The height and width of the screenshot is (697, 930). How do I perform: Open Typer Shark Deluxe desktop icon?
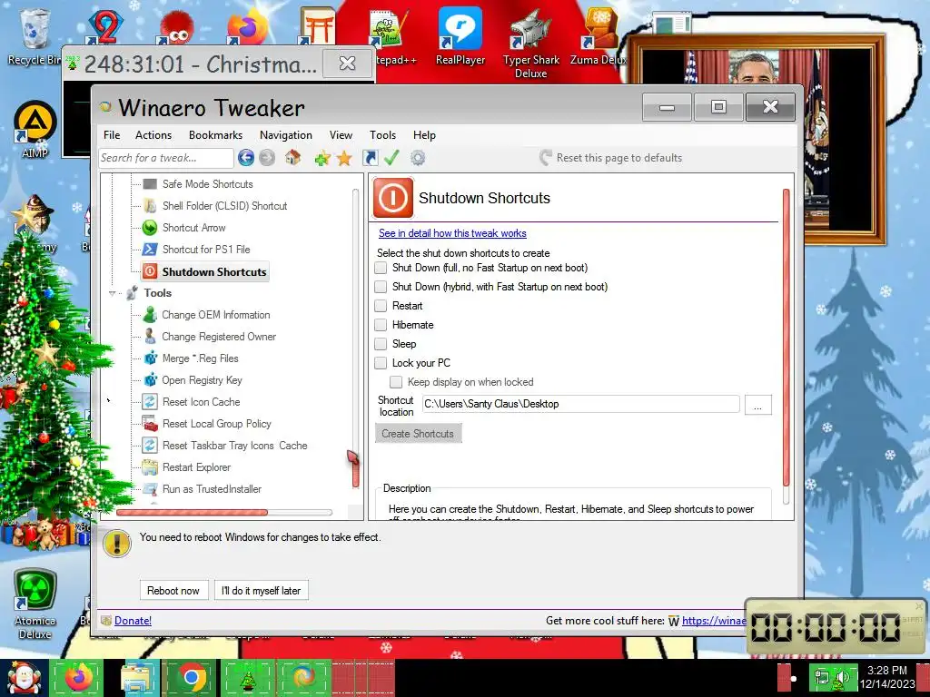[x=530, y=43]
